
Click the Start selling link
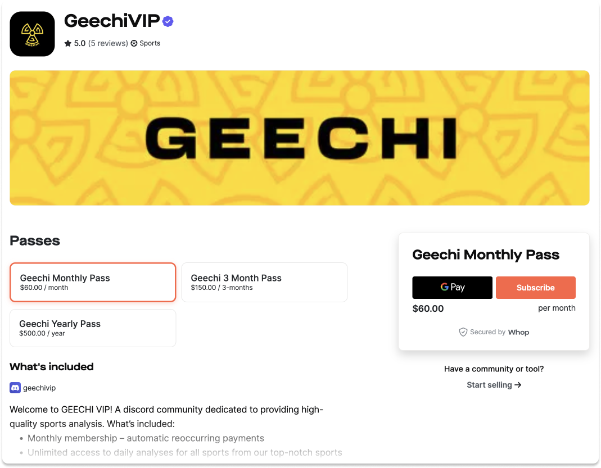pos(489,385)
